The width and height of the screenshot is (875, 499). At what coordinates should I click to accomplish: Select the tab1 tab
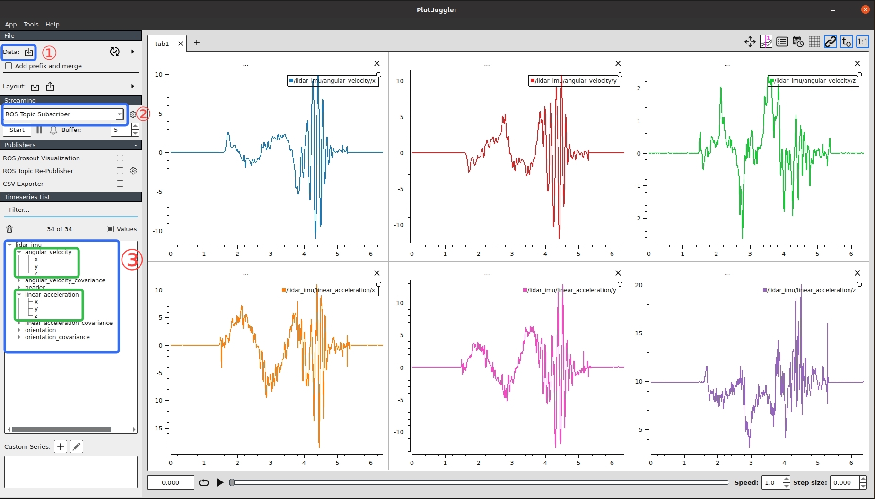[162, 44]
